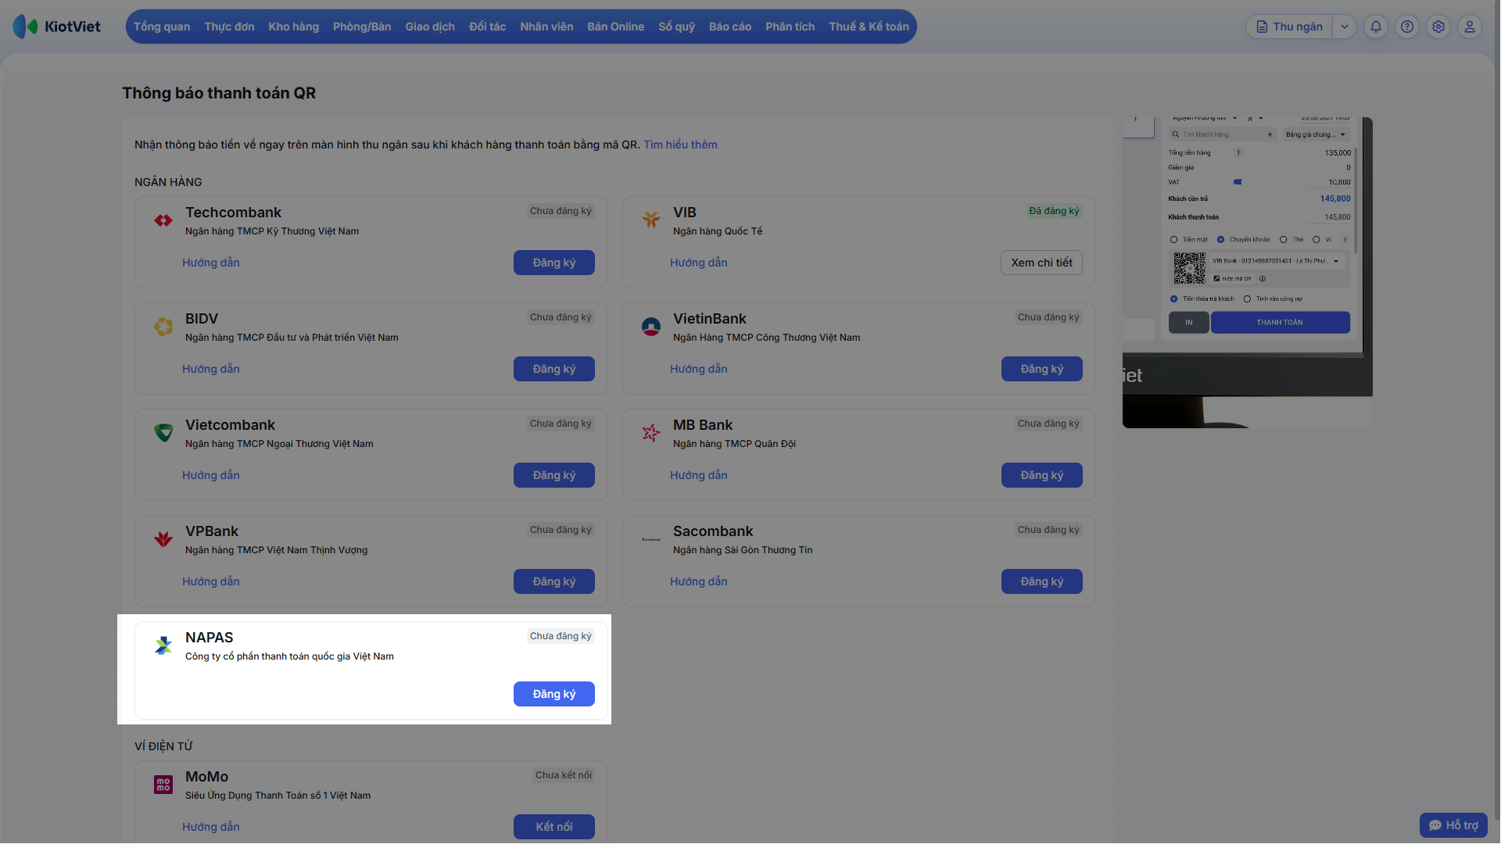Open the VPBank Hướng dẫn guide

tap(211, 581)
